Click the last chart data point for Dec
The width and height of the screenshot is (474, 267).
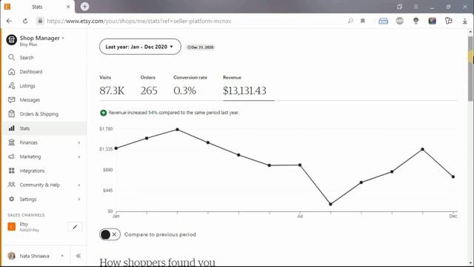click(x=453, y=177)
